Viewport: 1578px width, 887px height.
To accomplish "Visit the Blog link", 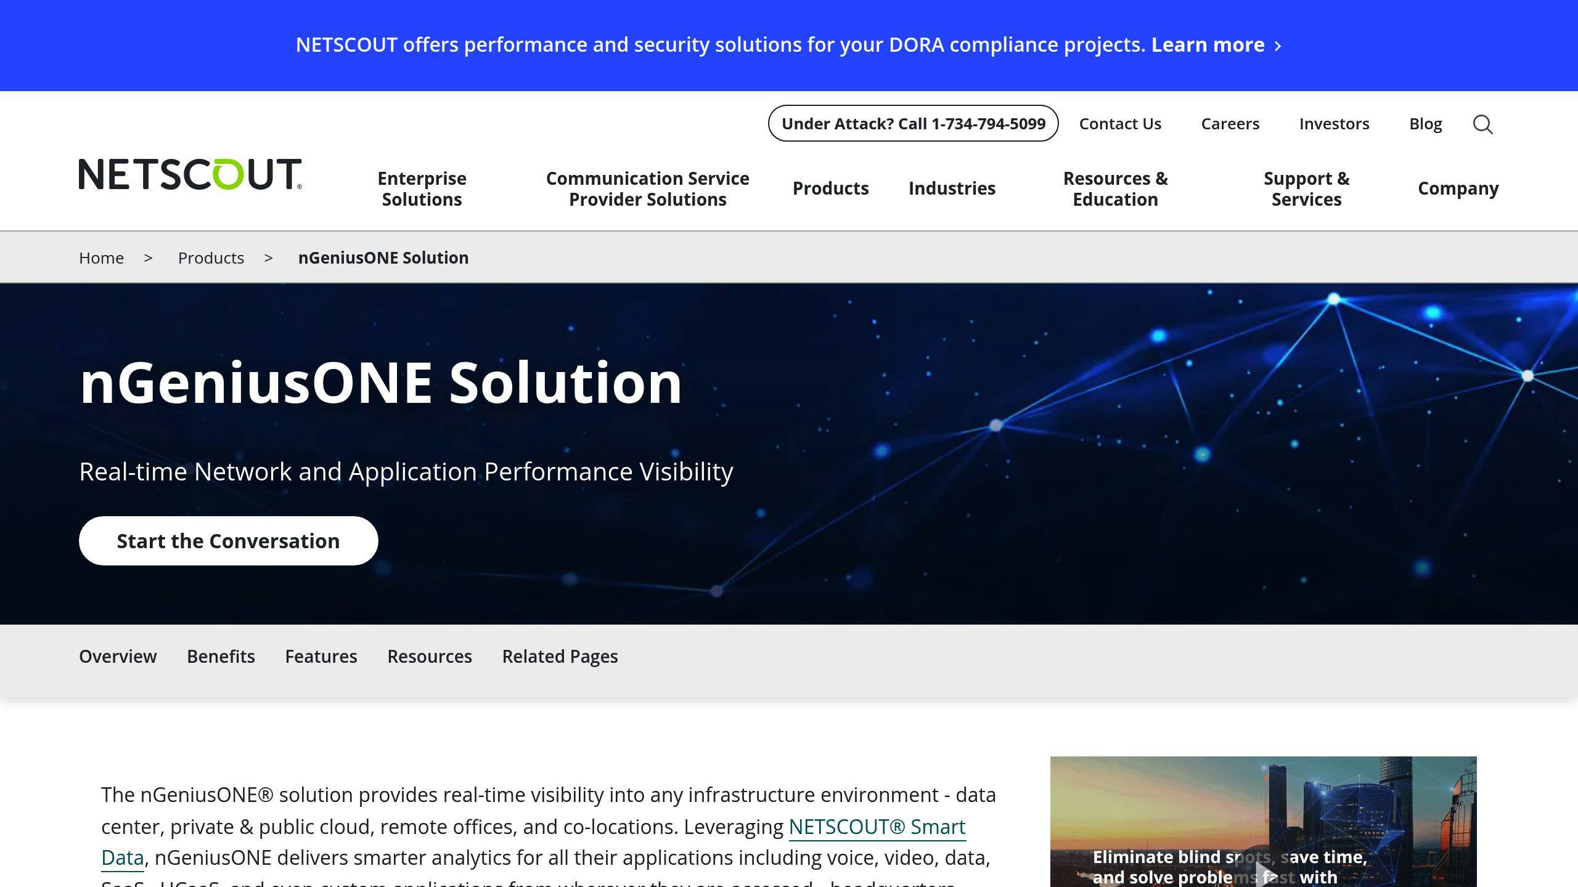I will (x=1425, y=124).
